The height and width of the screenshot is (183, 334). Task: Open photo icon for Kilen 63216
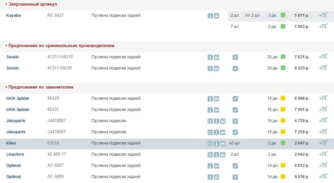pyautogui.click(x=210, y=144)
